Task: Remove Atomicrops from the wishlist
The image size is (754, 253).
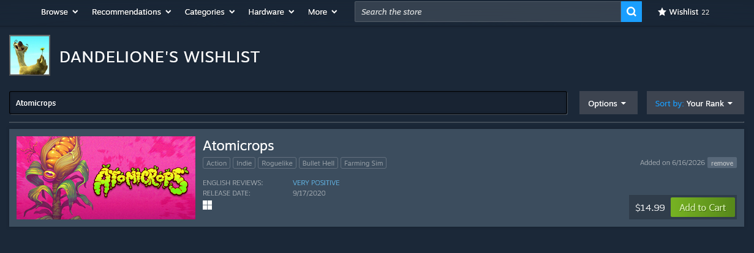Action: [x=722, y=163]
